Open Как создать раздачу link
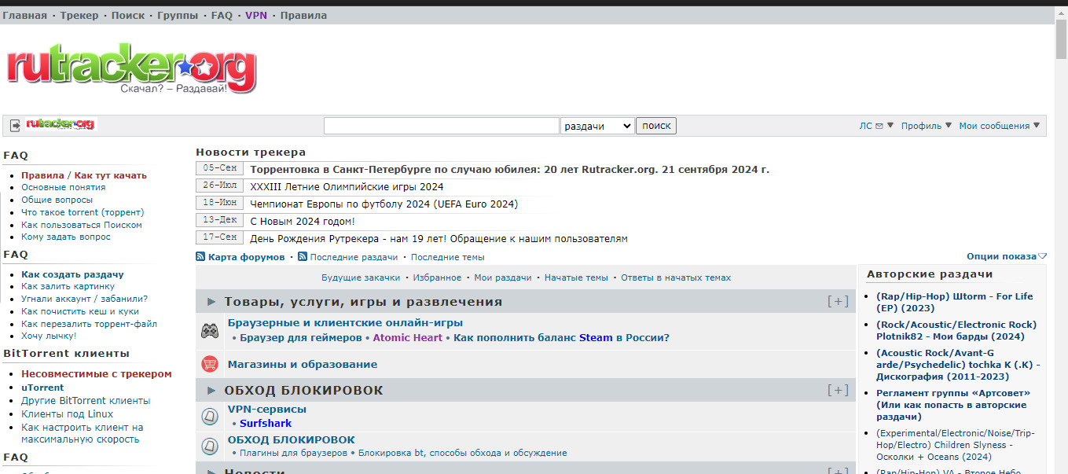Image resolution: width=1068 pixels, height=474 pixels. 72,274
